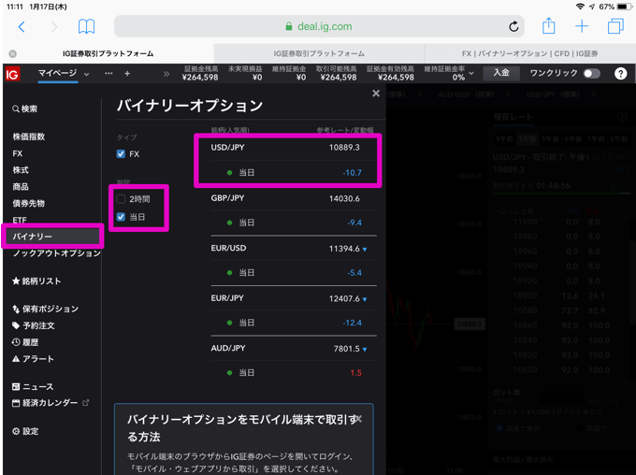Toggle the ワンクリック switch

[591, 74]
